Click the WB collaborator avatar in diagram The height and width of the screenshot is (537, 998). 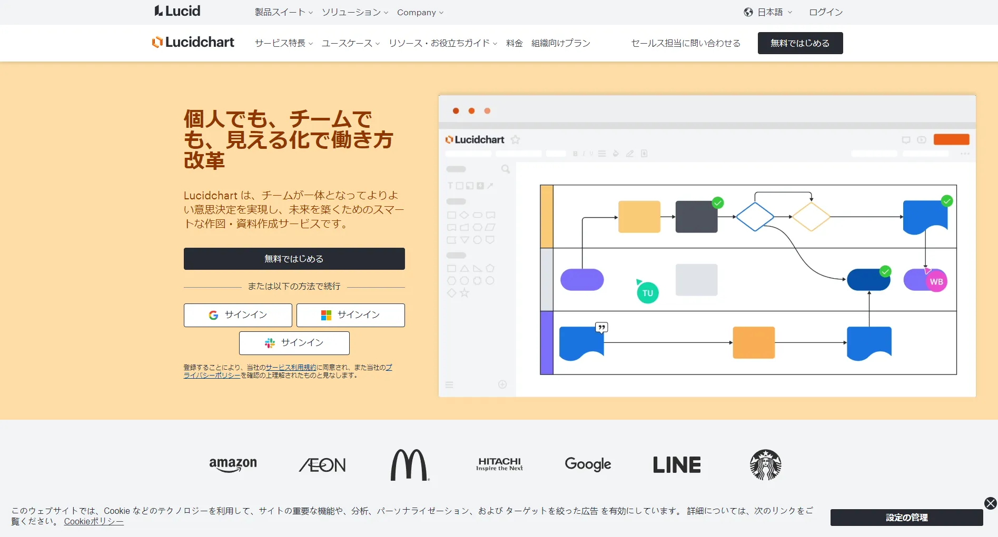(x=936, y=281)
